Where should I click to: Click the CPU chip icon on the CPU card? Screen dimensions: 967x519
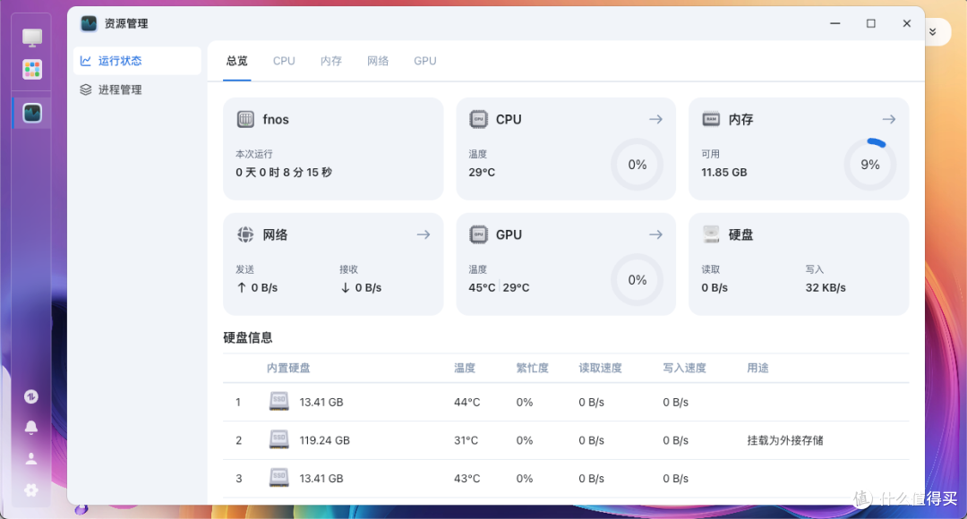[478, 119]
